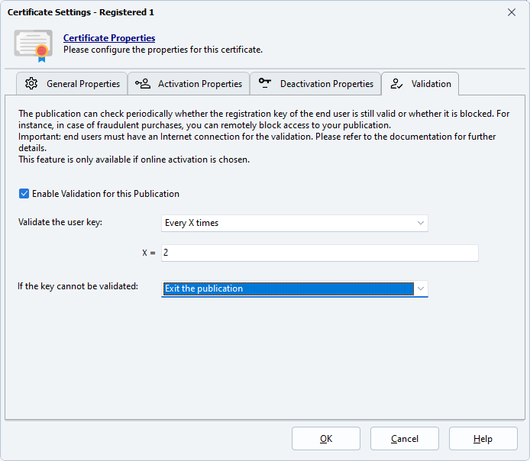Click into the X value input field
This screenshot has height=461, width=530.
(x=319, y=253)
